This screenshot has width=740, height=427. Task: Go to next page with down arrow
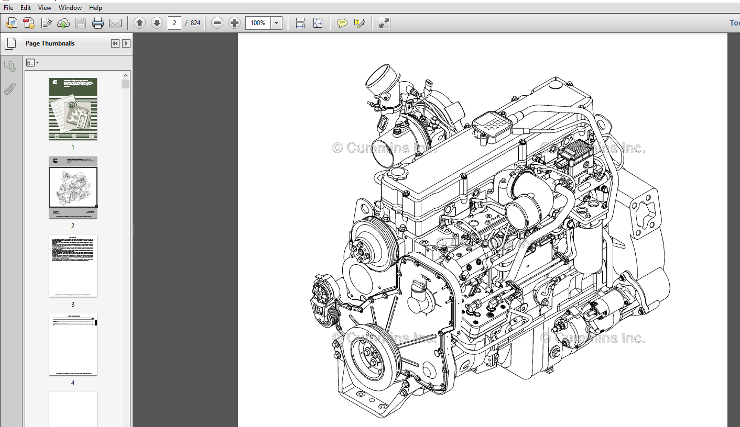point(157,23)
